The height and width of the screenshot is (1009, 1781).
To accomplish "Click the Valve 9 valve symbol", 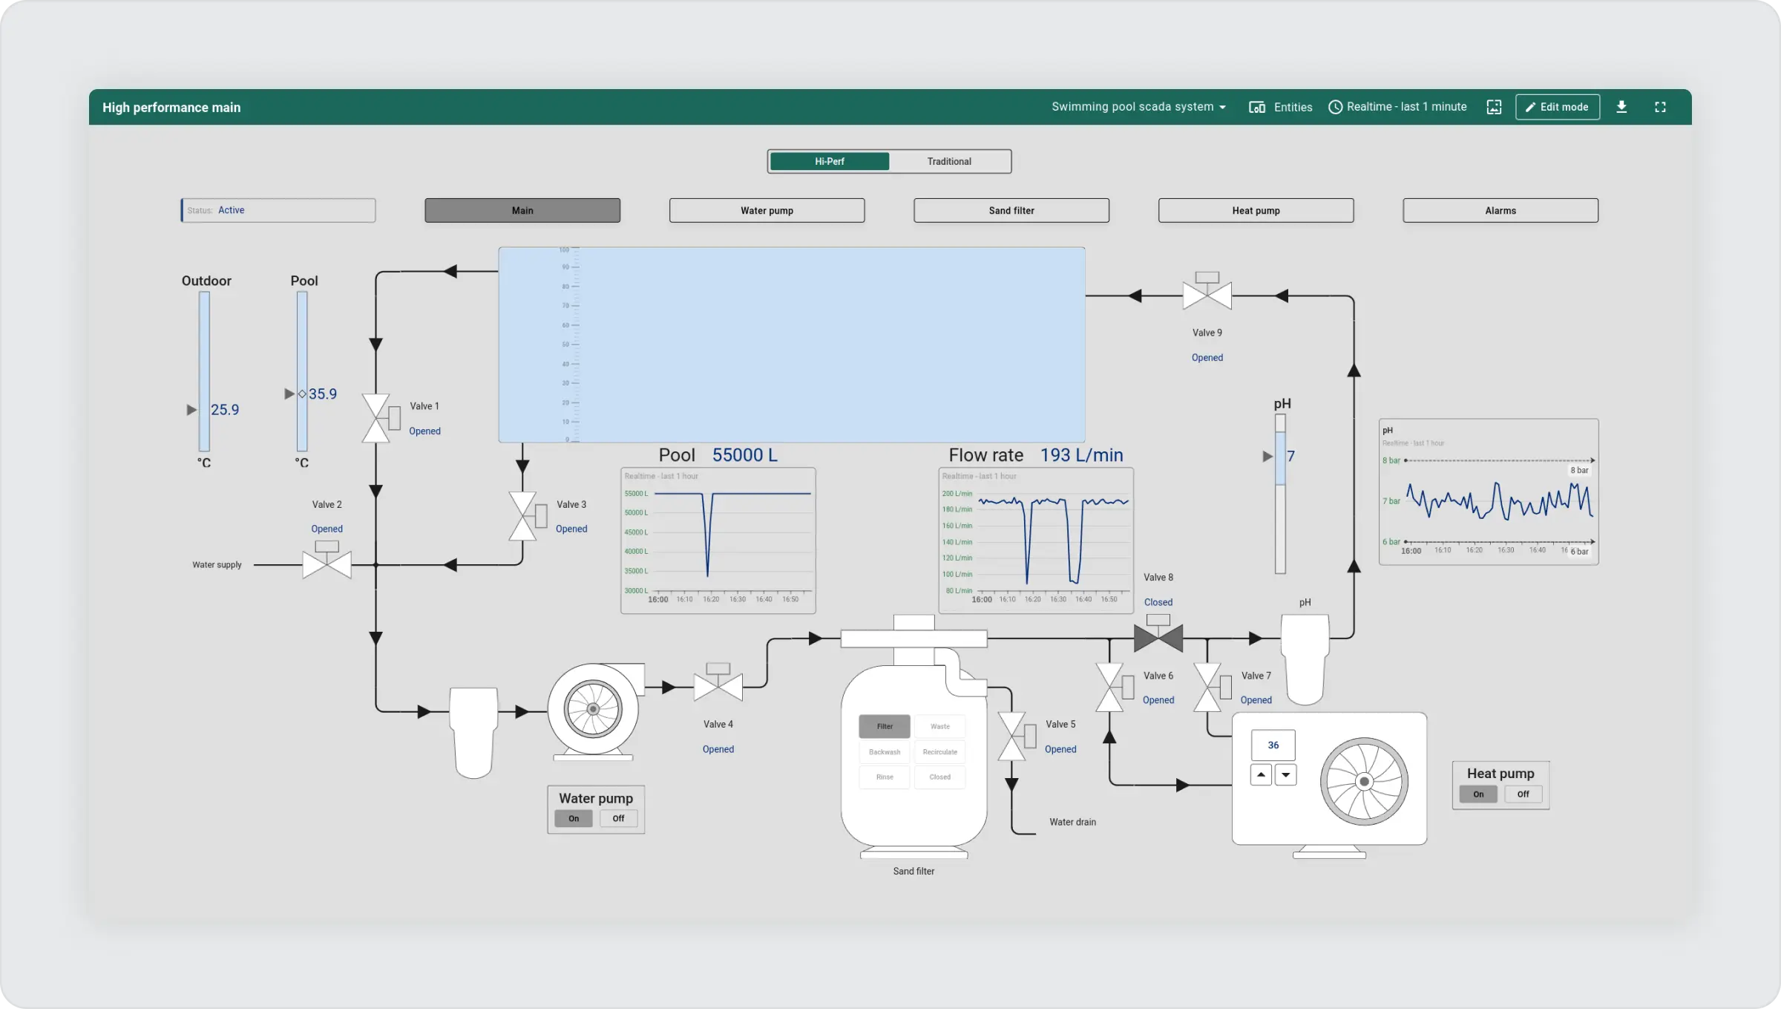I will (1207, 295).
